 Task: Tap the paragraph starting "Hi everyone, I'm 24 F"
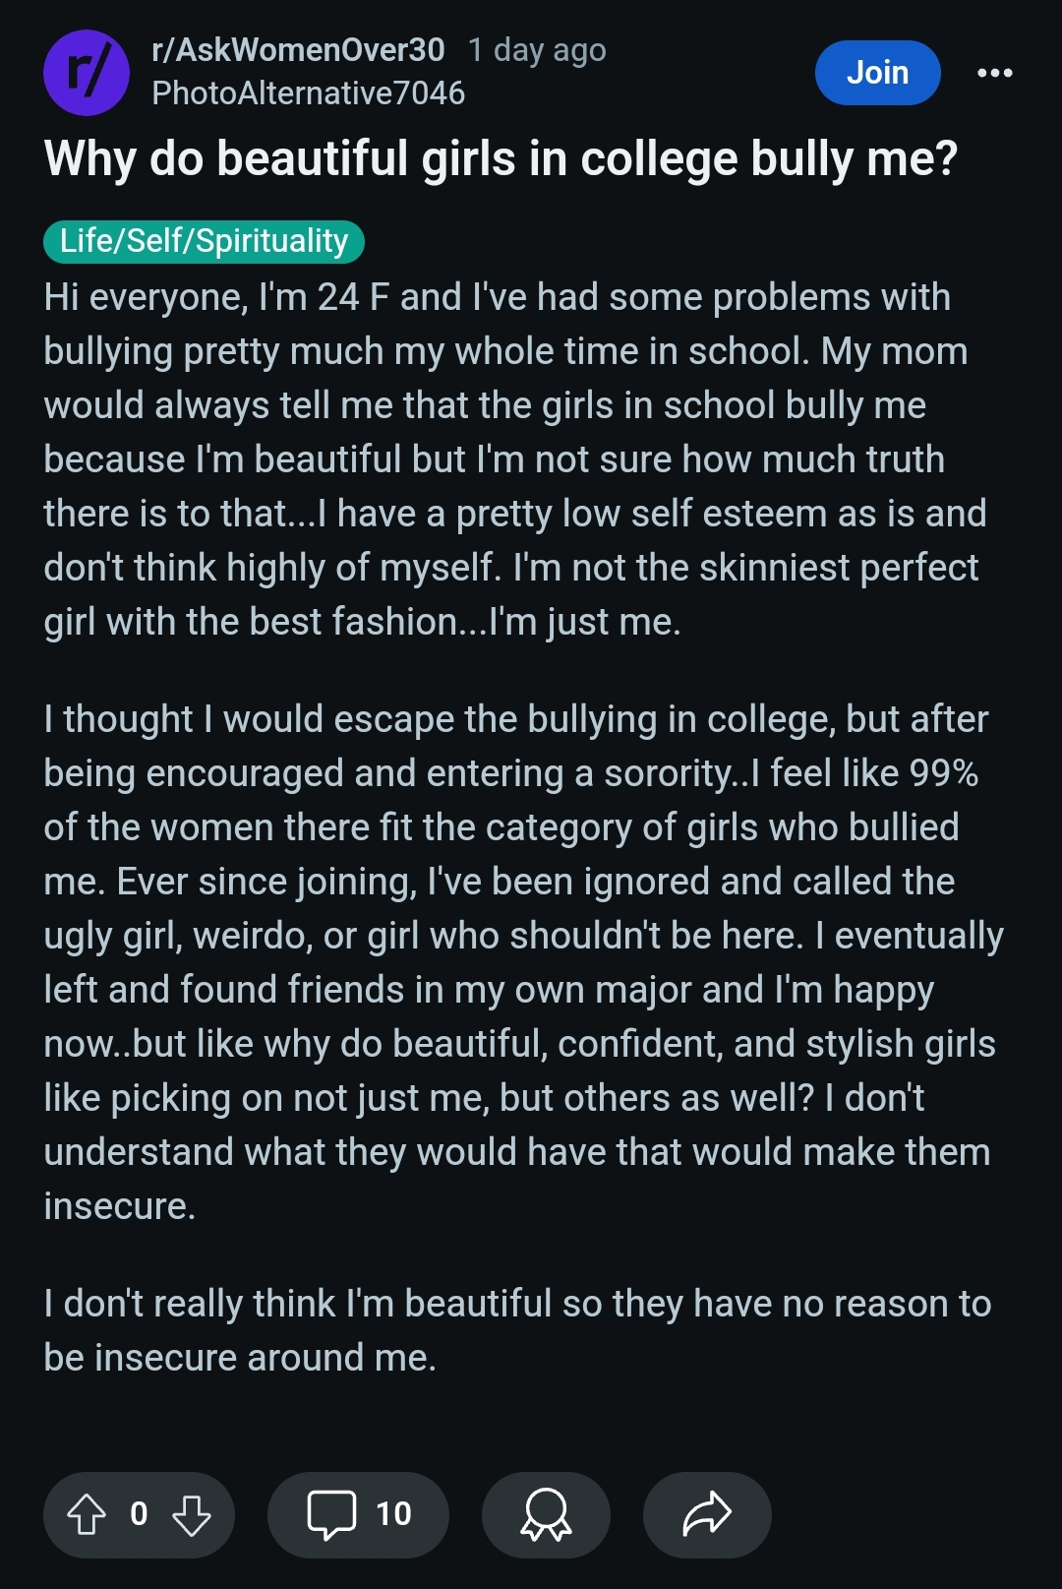click(x=511, y=458)
